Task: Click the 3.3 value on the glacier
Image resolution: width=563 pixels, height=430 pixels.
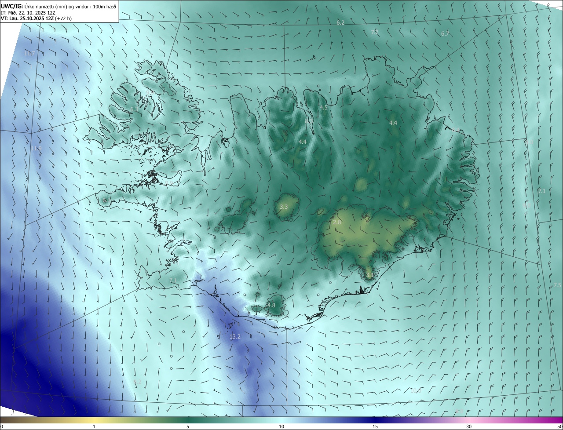Action: (x=284, y=207)
